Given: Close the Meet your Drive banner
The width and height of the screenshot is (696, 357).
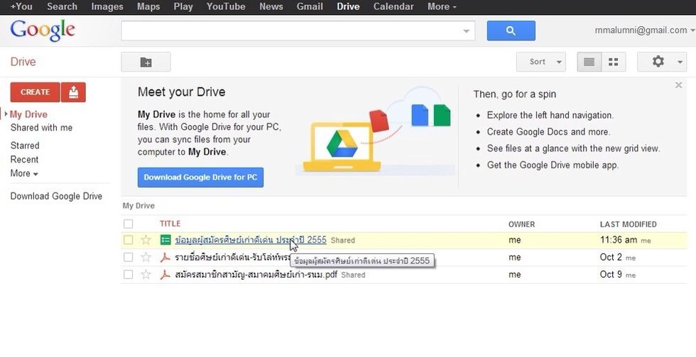Looking at the screenshot, I should click(678, 85).
